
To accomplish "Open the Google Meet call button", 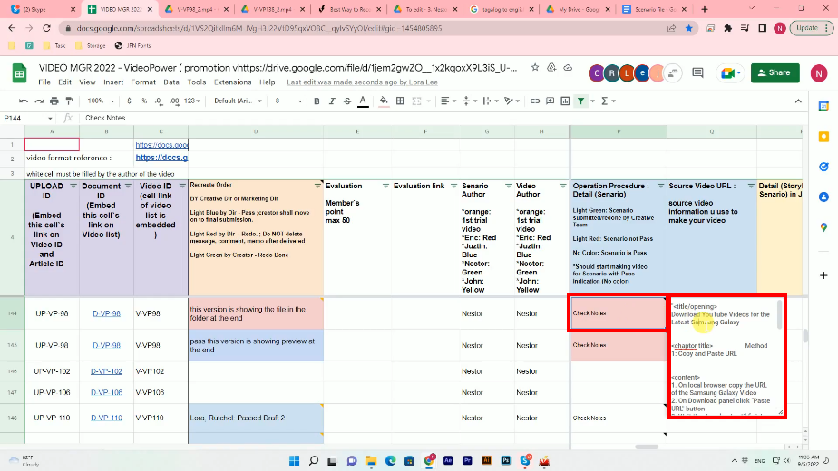I will (727, 73).
